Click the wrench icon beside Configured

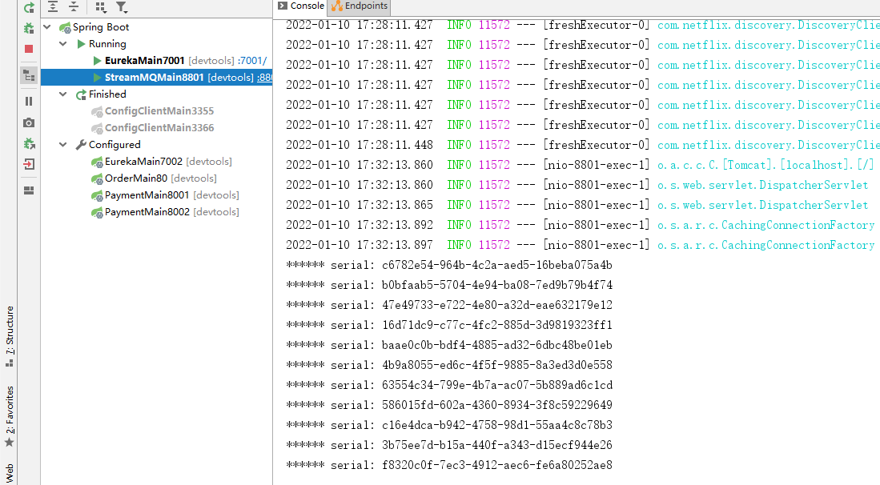81,145
